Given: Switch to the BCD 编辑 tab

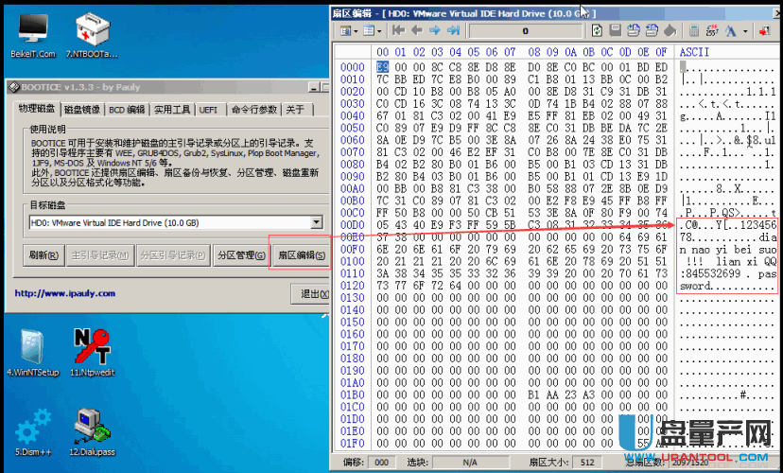Looking at the screenshot, I should tap(127, 110).
